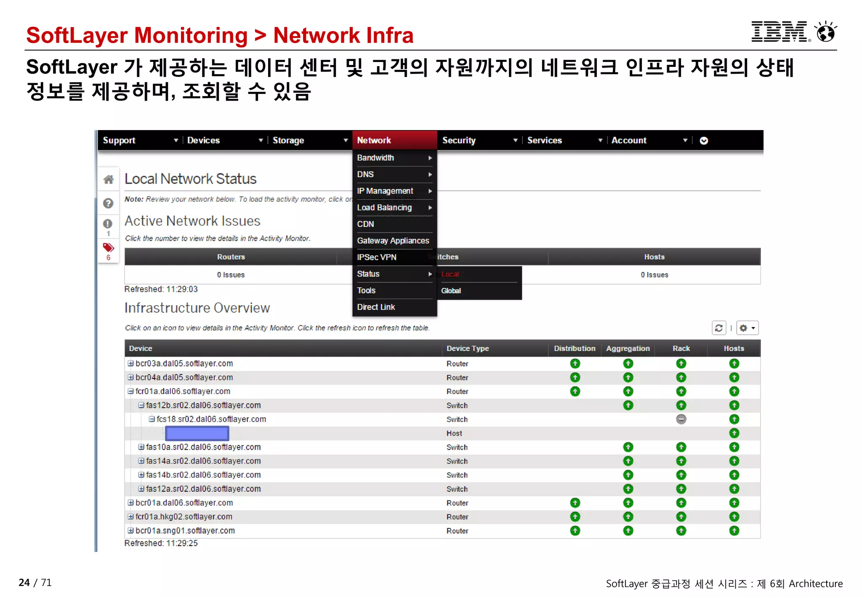The width and height of the screenshot is (862, 597).
Task: Select Tools in Network menu
Action: 394,291
